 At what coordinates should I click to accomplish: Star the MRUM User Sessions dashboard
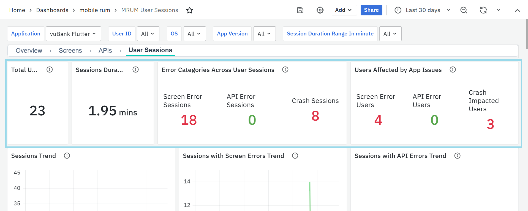tap(189, 10)
